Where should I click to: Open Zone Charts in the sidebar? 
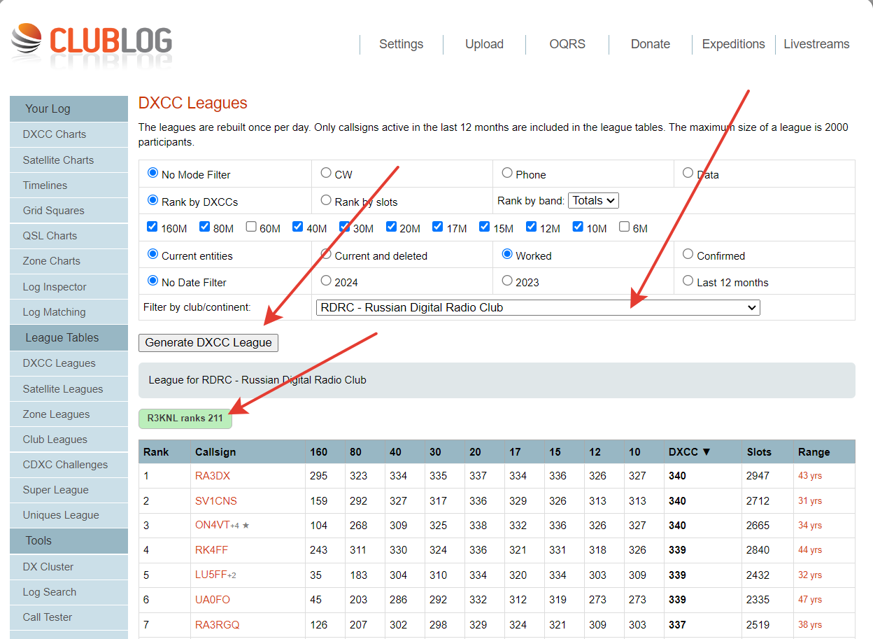pyautogui.click(x=69, y=261)
